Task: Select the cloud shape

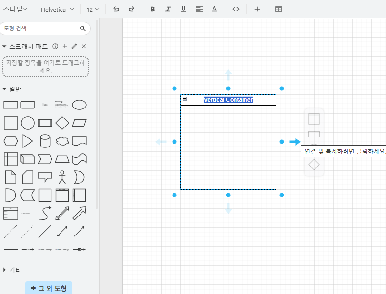Action: point(62,141)
